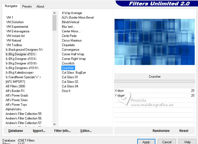Image resolution: width=198 pixels, height=144 pixels.
Task: Choose Corner Half Wrap filter
Action: coord(73,54)
